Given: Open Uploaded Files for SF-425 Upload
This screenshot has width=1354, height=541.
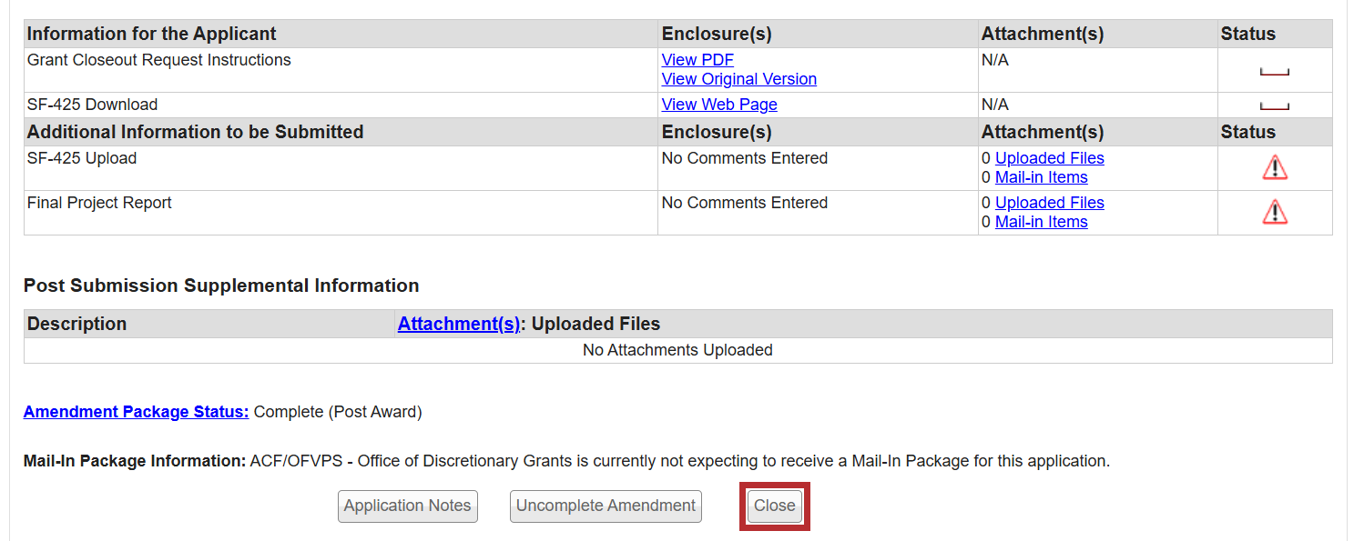Looking at the screenshot, I should [x=1049, y=158].
